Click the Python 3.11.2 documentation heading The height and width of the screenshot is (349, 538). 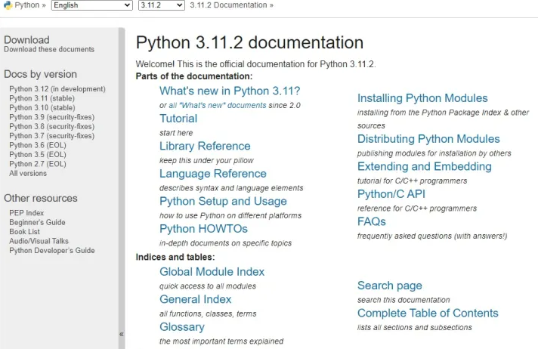pos(249,42)
